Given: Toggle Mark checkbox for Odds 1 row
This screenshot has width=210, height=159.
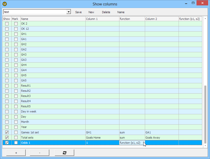Looking at the screenshot, I should [x=16, y=143].
